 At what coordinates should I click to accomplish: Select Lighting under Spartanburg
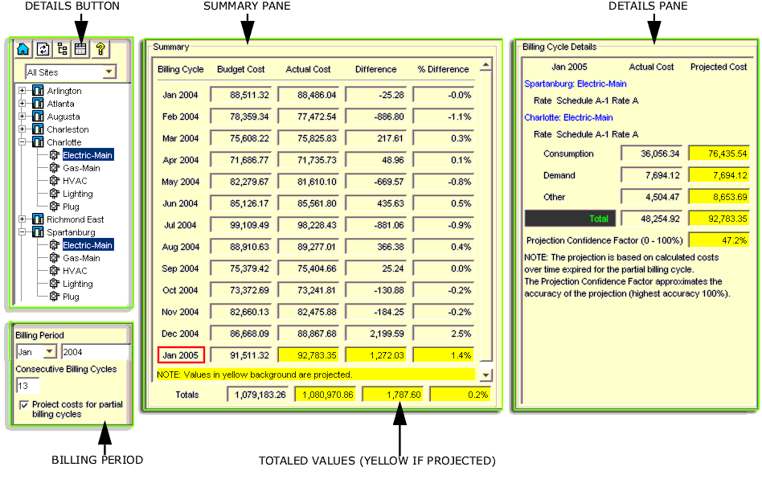click(78, 284)
